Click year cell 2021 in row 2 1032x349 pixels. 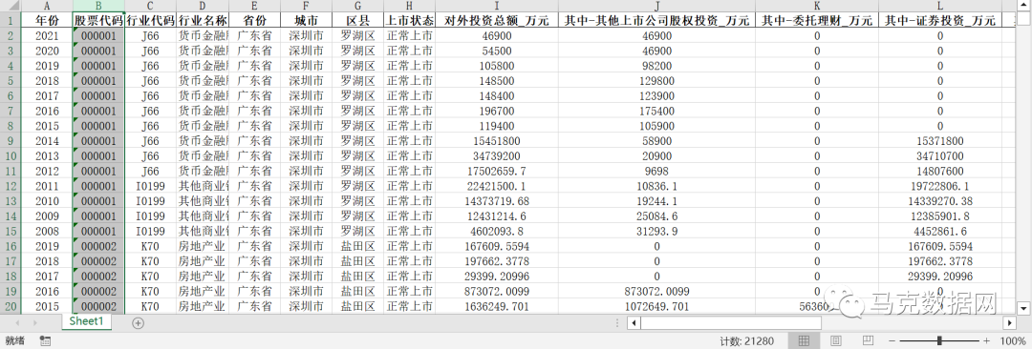coord(47,35)
